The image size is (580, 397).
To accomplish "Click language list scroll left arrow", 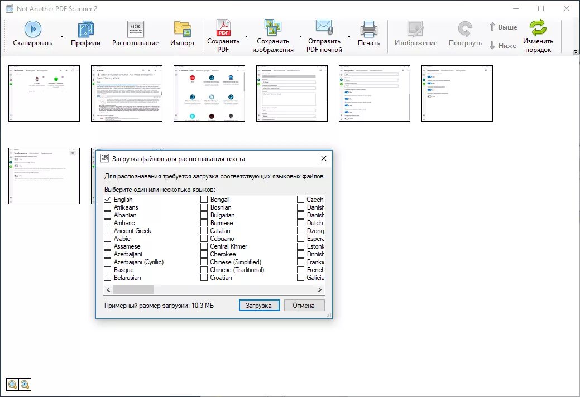I will [108, 290].
